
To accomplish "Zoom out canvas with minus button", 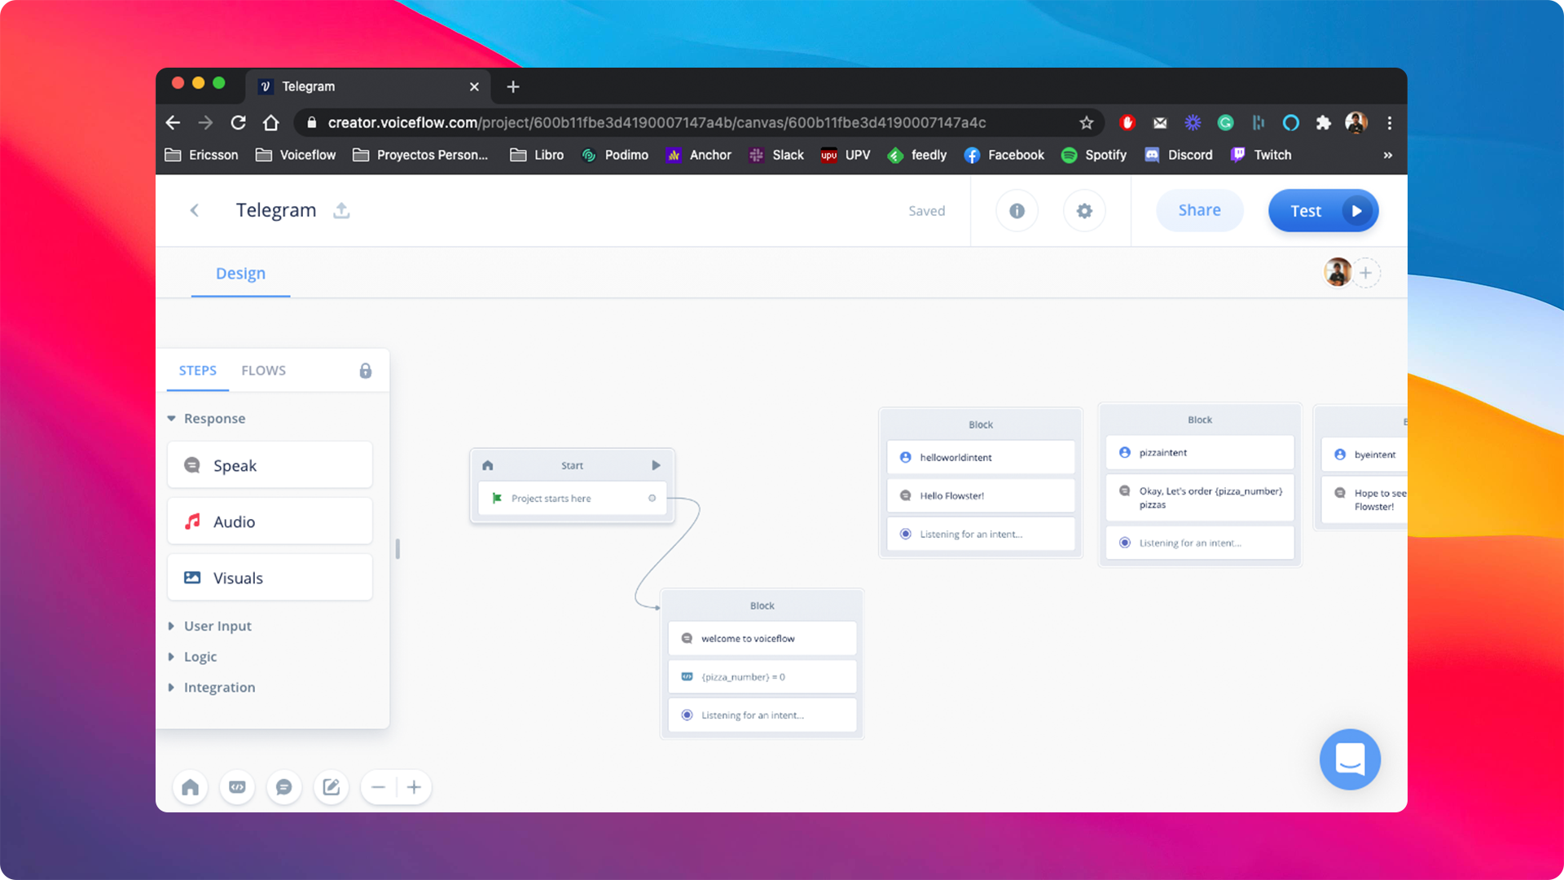I will pos(378,787).
